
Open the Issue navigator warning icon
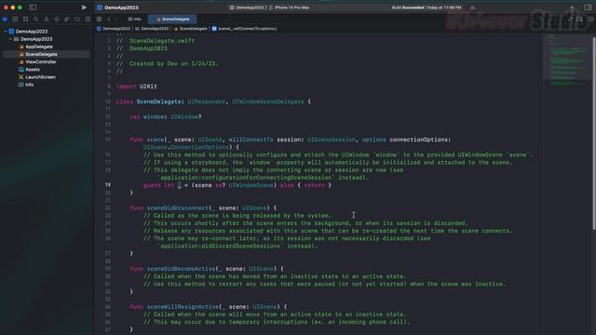47,19
